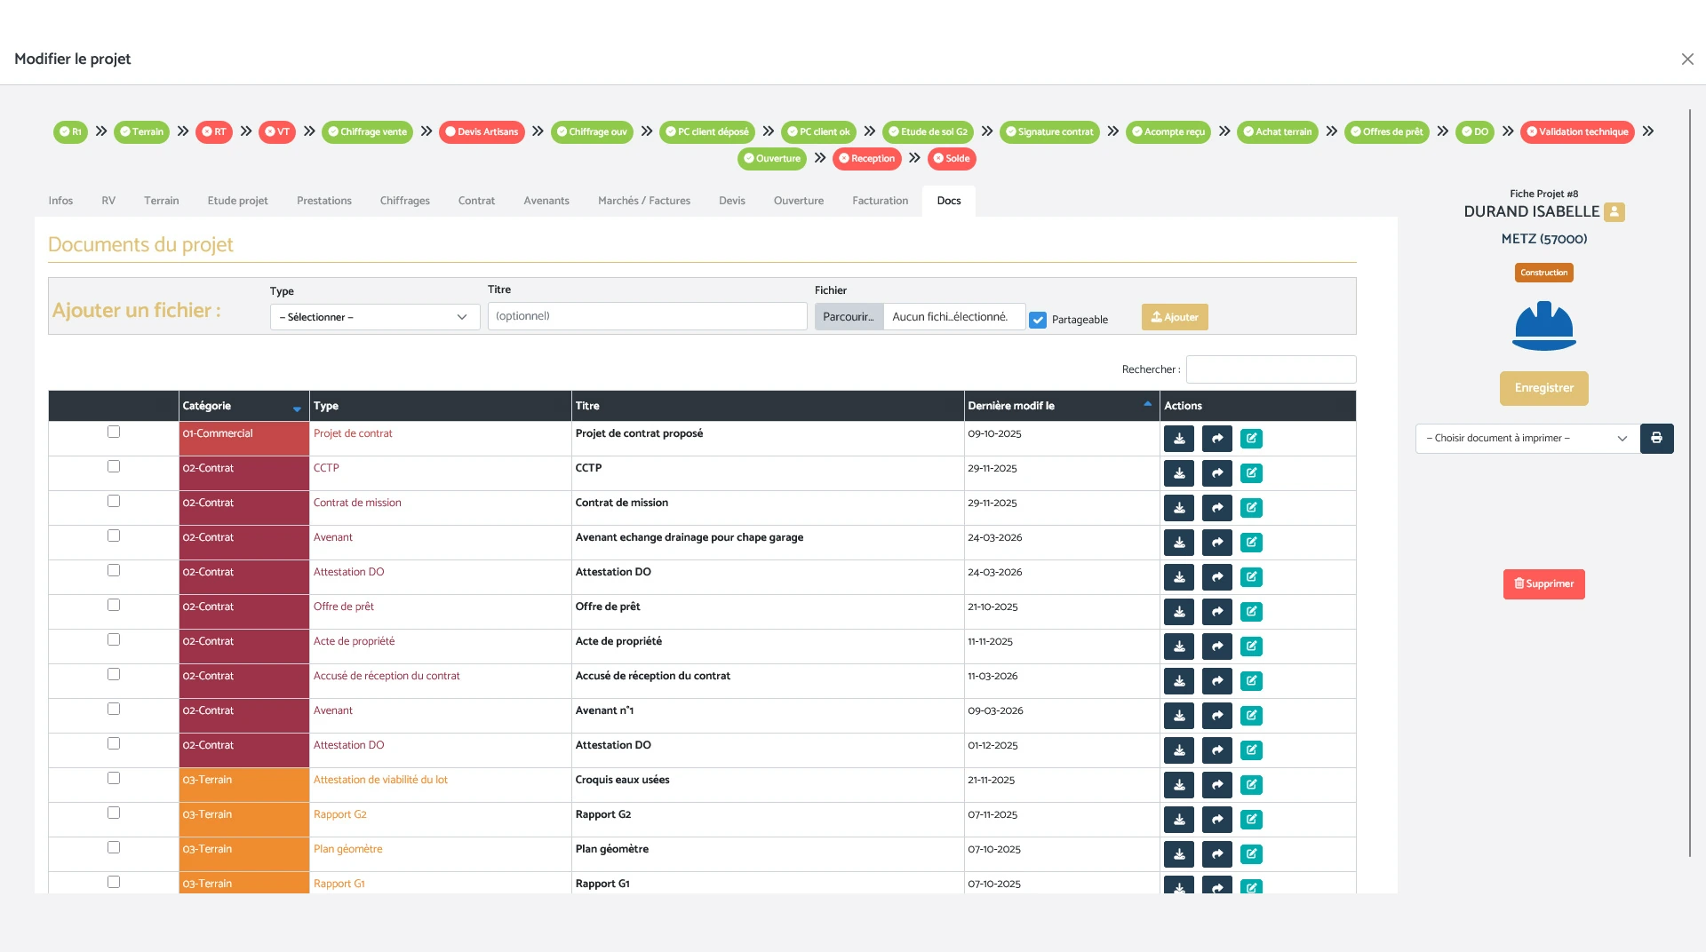
Task: Edit the Contrat de mission document
Action: 1251,508
